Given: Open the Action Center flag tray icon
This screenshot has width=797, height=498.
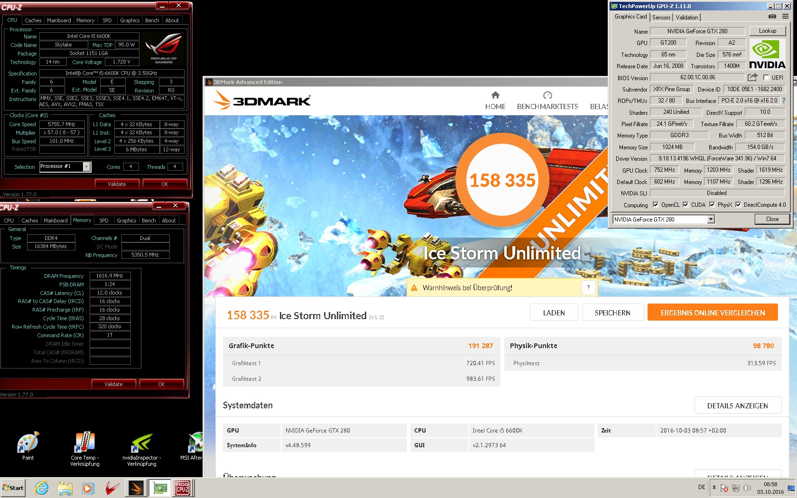Looking at the screenshot, I should 724,488.
